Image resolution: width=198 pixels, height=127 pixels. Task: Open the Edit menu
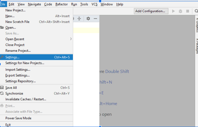click(11, 4)
